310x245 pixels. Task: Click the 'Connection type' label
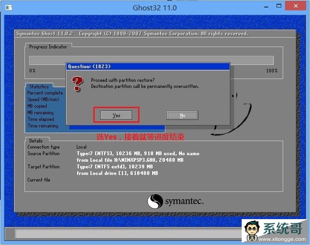[x=43, y=147]
